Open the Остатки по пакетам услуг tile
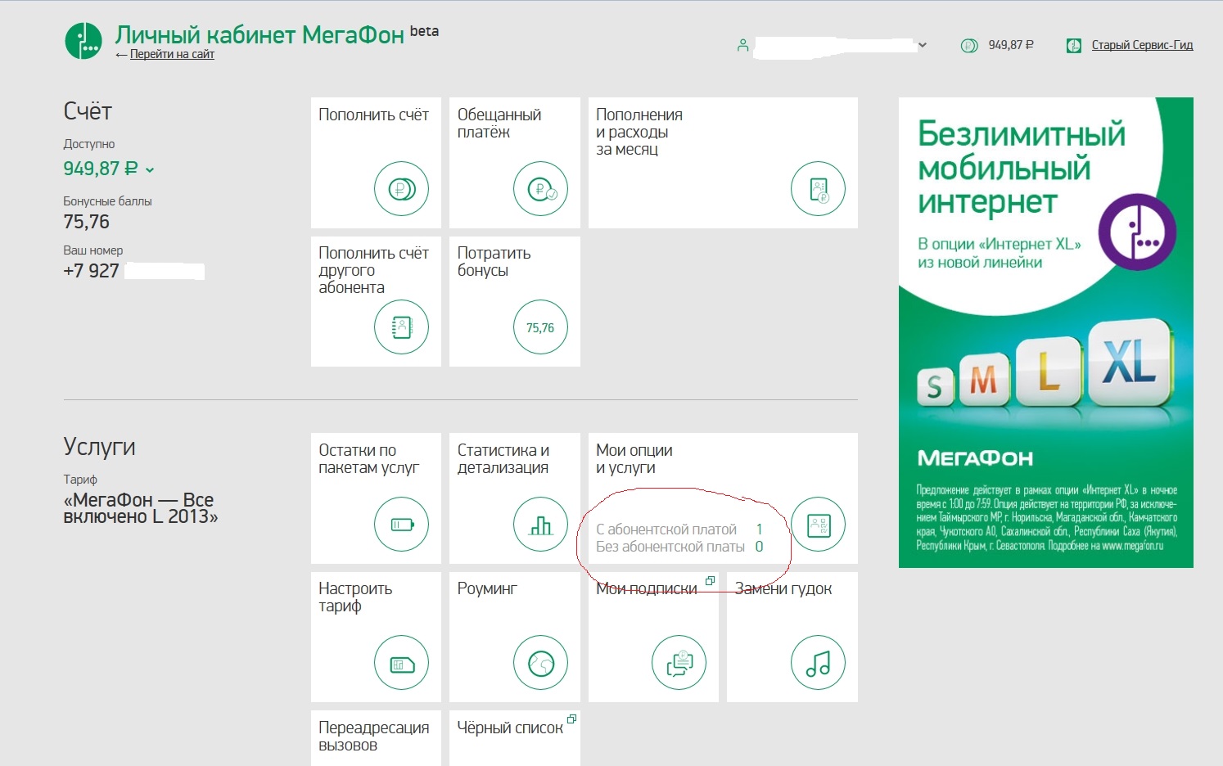1223x766 pixels. pyautogui.click(x=376, y=498)
